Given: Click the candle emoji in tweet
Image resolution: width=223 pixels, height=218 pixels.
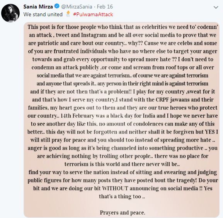Looking at the screenshot, I should pyautogui.click(x=68, y=14).
